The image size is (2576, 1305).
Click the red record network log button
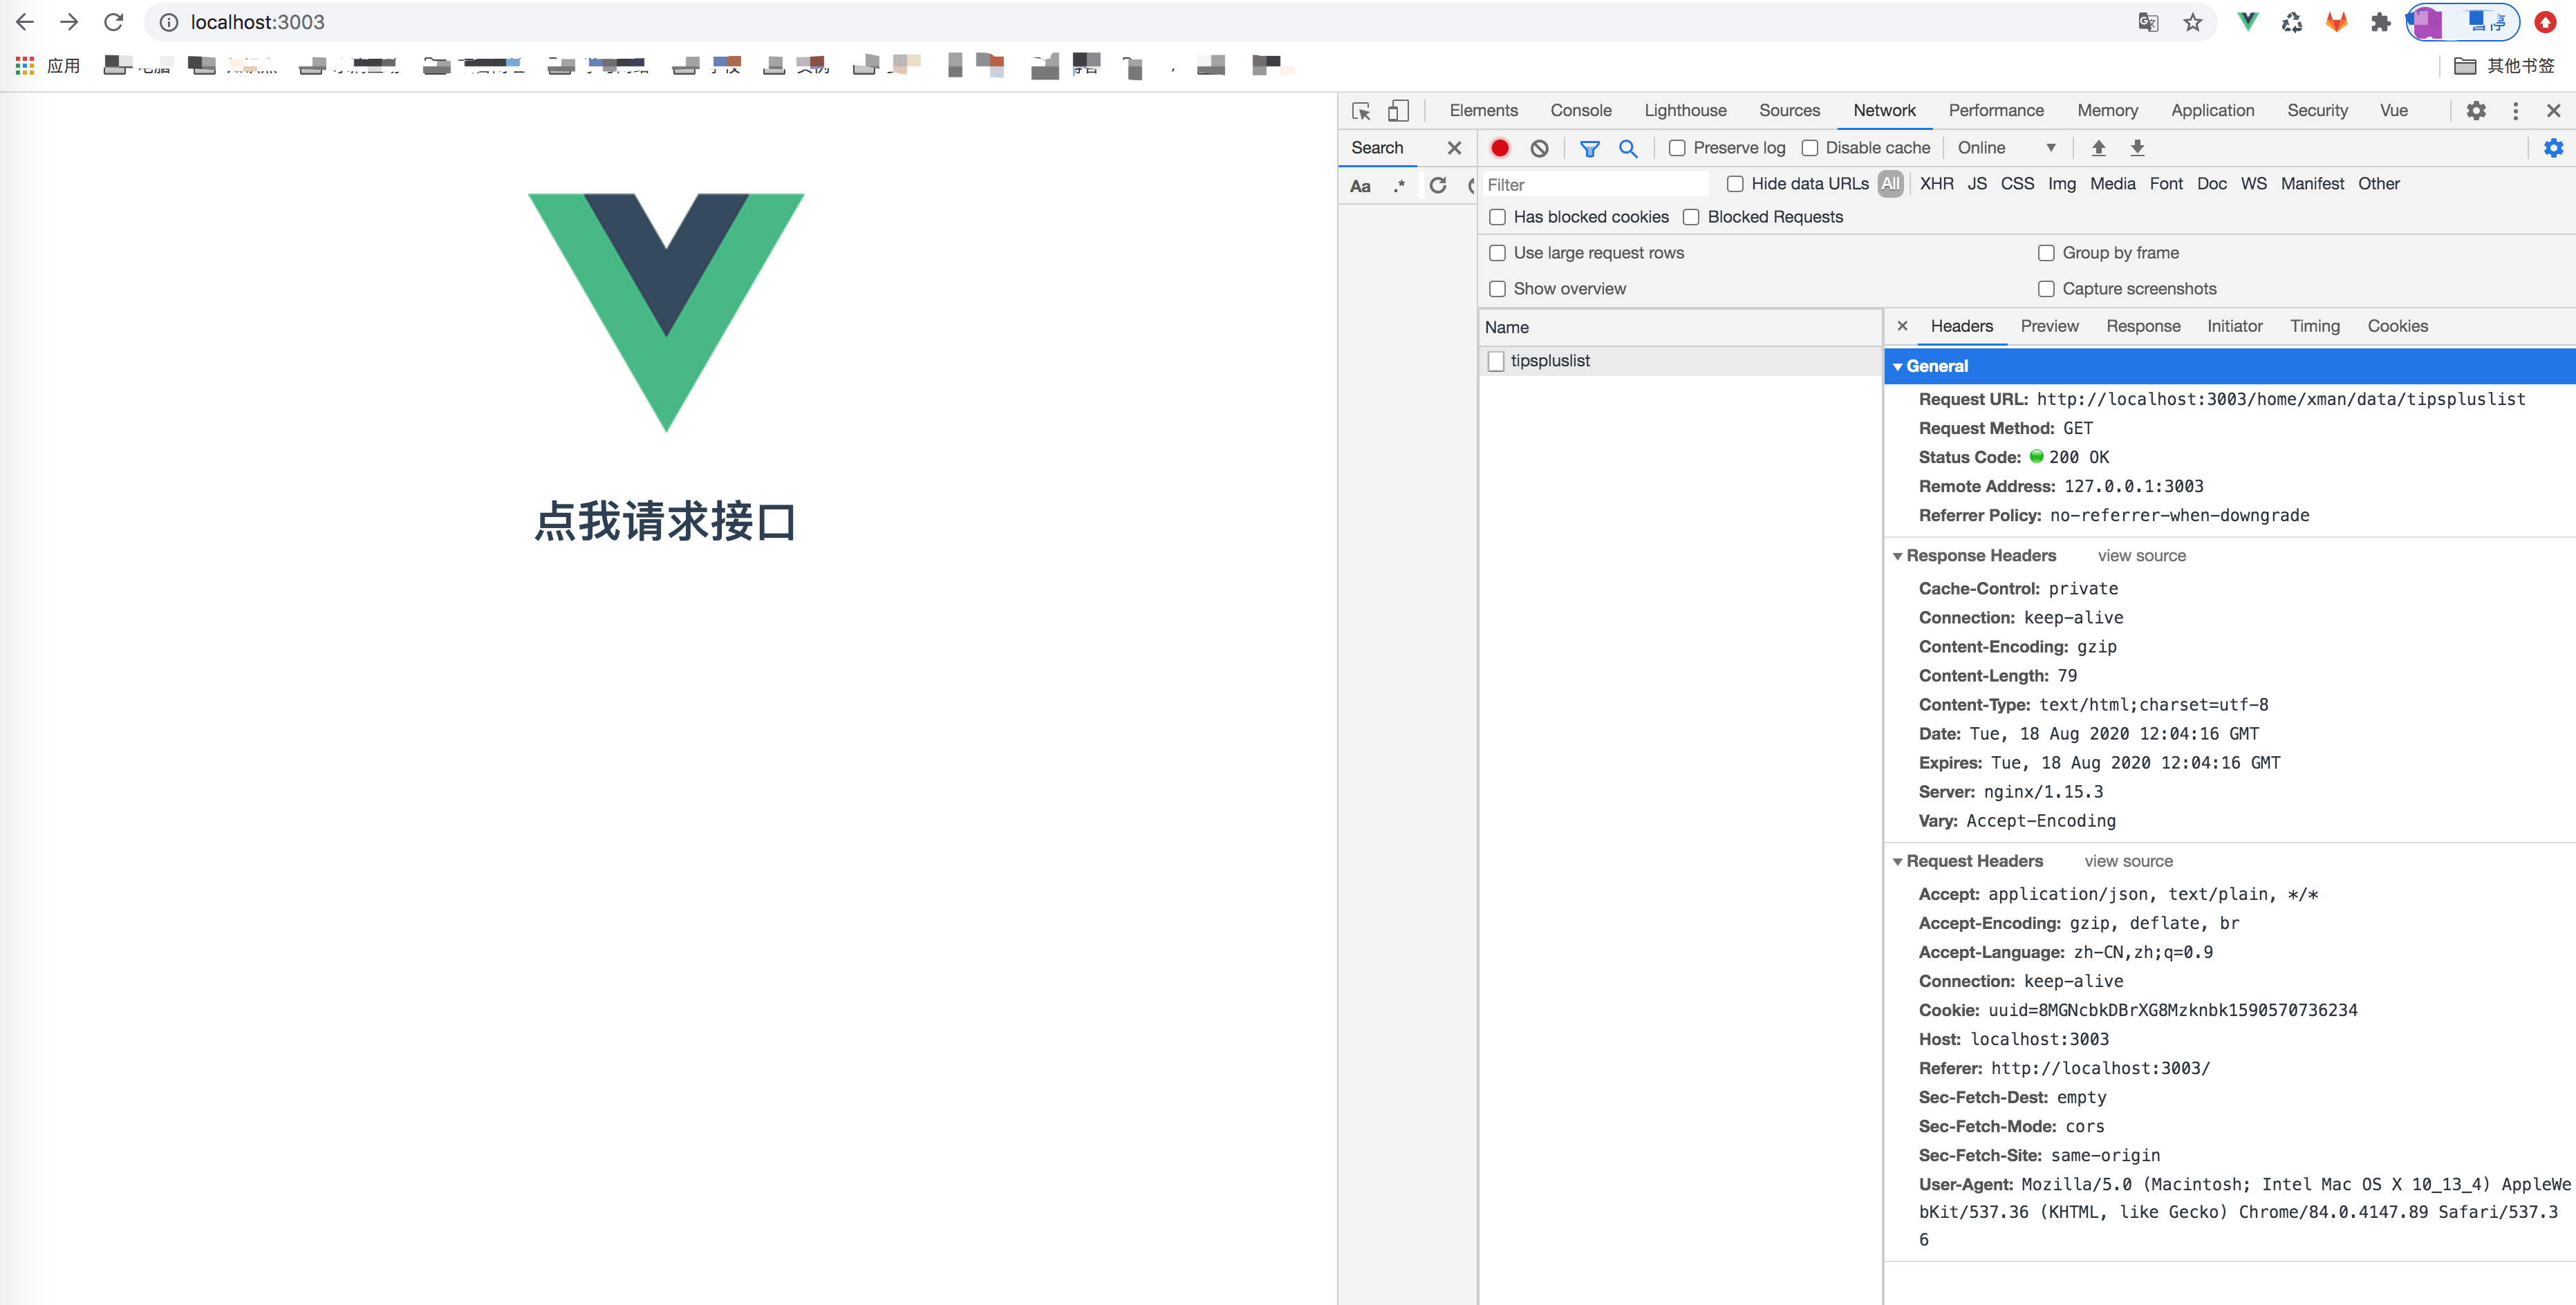(x=1499, y=148)
